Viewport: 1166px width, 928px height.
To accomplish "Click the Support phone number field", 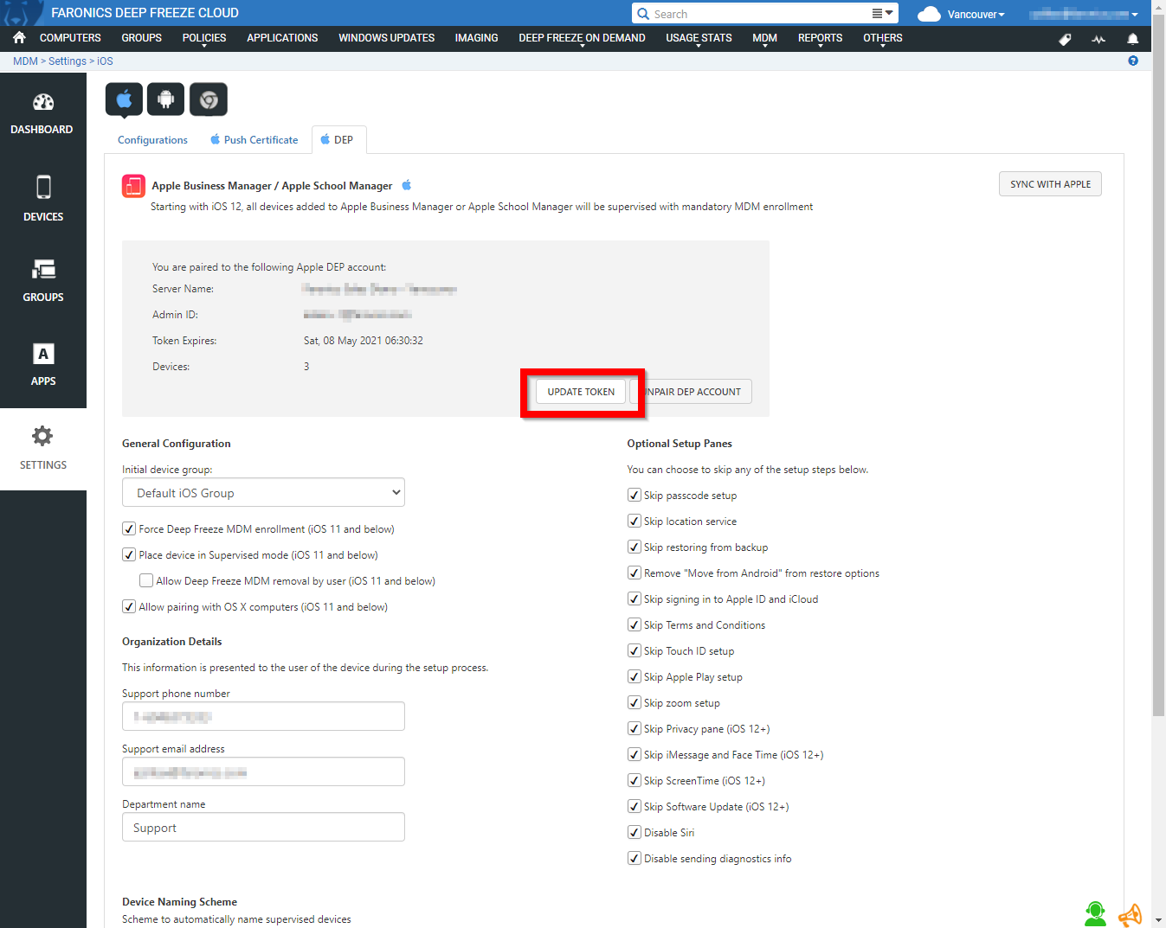I will tap(263, 716).
